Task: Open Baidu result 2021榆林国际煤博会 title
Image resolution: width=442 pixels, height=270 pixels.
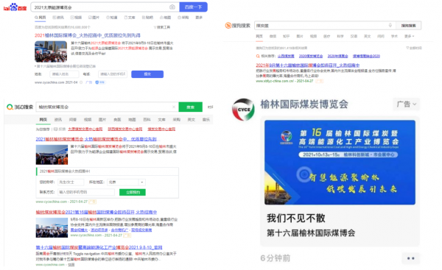Action: coord(88,35)
